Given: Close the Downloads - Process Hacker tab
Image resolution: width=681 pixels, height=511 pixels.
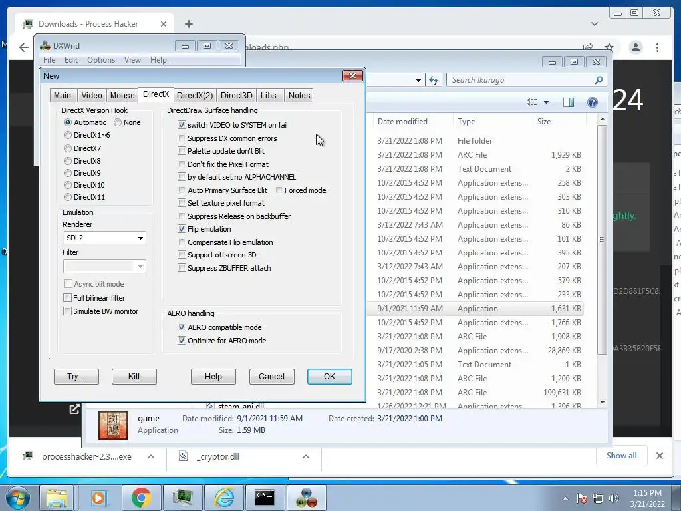Looking at the screenshot, I should (164, 24).
